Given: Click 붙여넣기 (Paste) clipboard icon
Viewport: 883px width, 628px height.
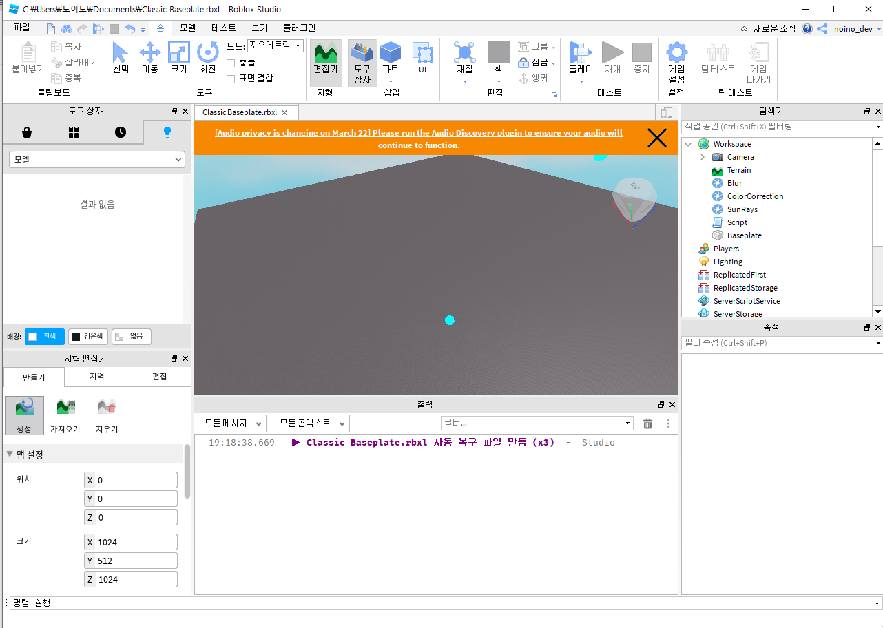Looking at the screenshot, I should click(28, 58).
